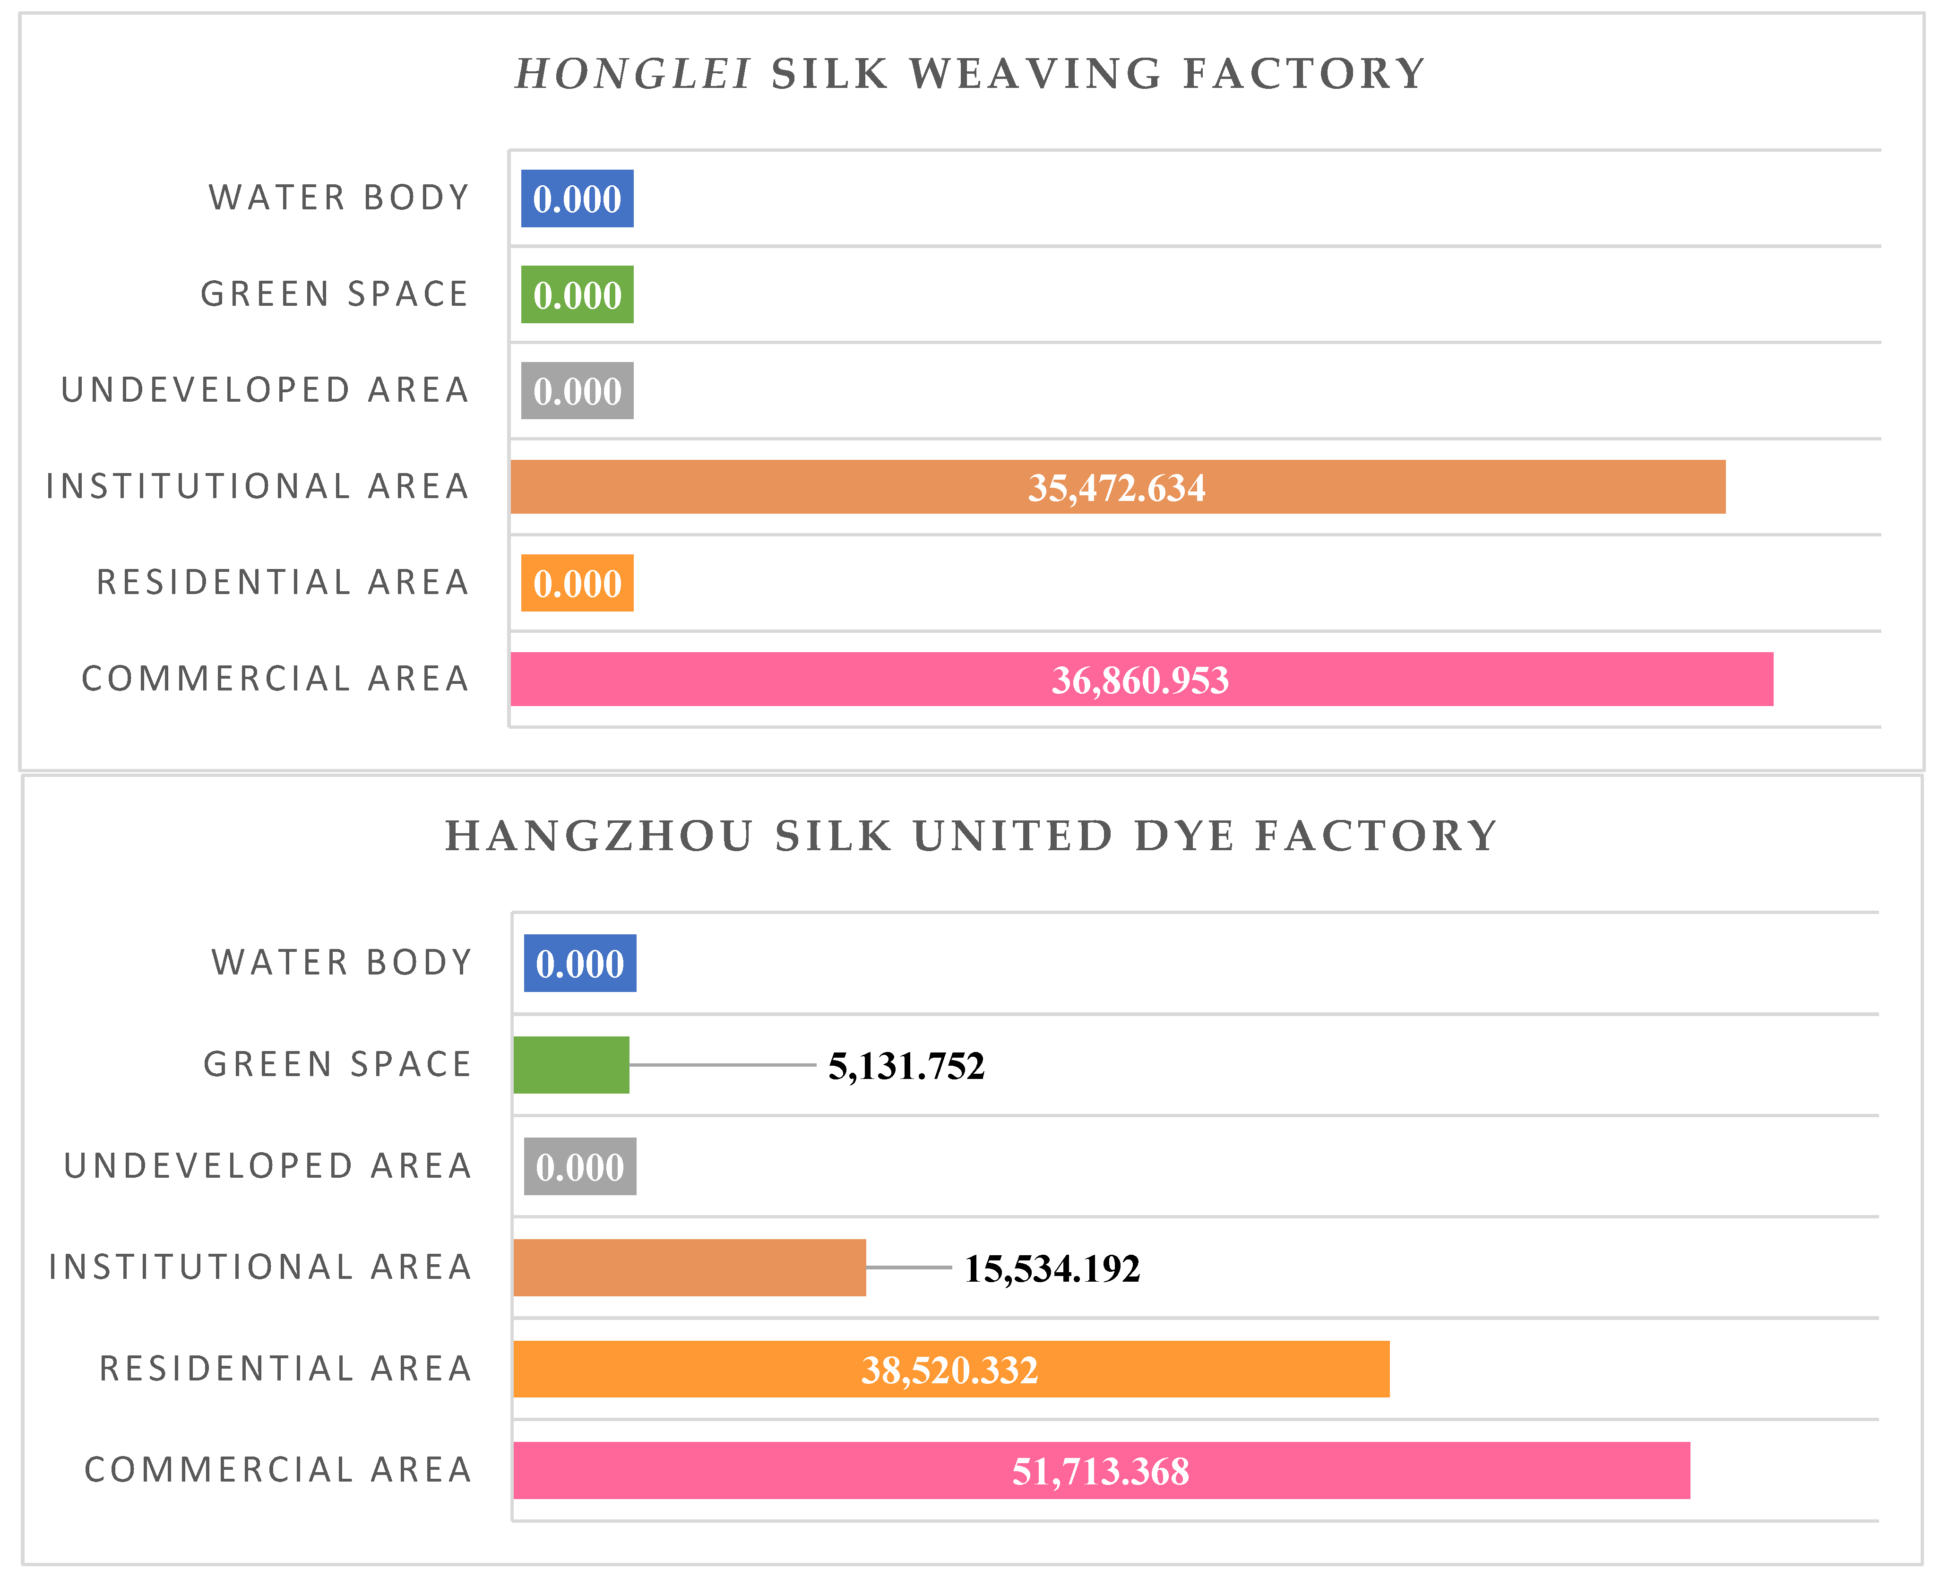Click the Commercial Area axis label in Honglei chart

276,679
